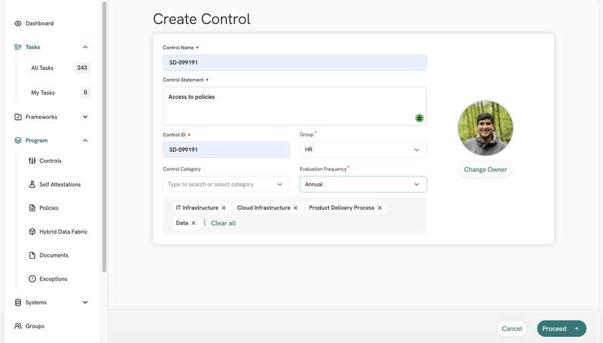The height and width of the screenshot is (343, 603).
Task: Click the Product Delivery Process tag text
Action: 342,208
